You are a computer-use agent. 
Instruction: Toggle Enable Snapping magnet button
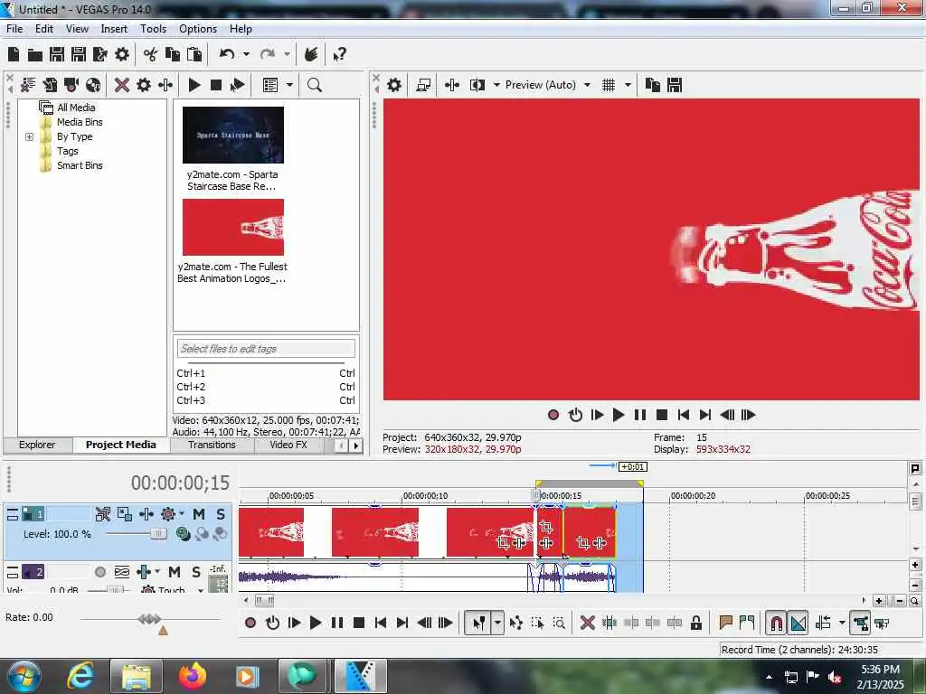pos(777,623)
